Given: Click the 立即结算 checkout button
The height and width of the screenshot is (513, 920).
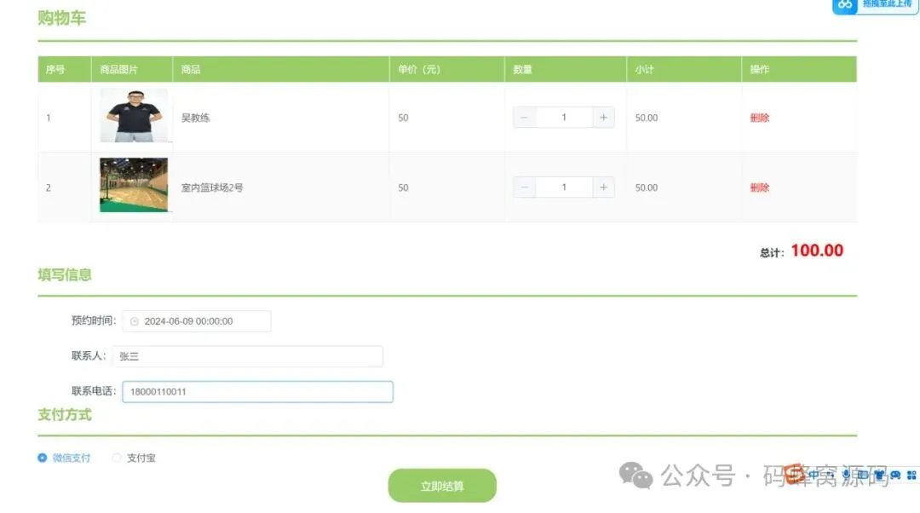Looking at the screenshot, I should point(442,486).
